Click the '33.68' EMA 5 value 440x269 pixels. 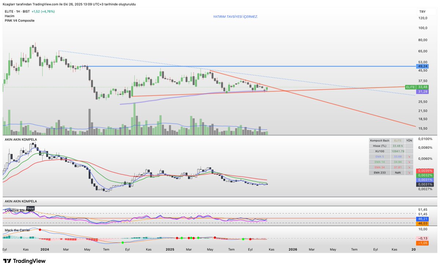[397, 156]
